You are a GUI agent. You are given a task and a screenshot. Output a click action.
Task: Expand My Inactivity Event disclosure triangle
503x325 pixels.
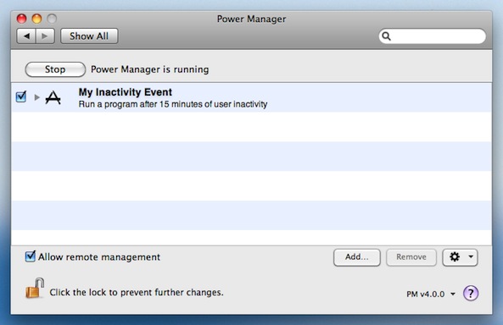36,97
